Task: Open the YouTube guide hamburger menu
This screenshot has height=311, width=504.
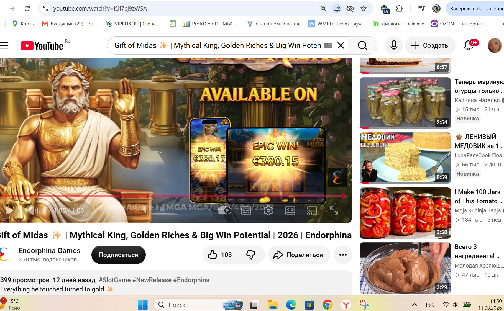Action: click(4, 45)
